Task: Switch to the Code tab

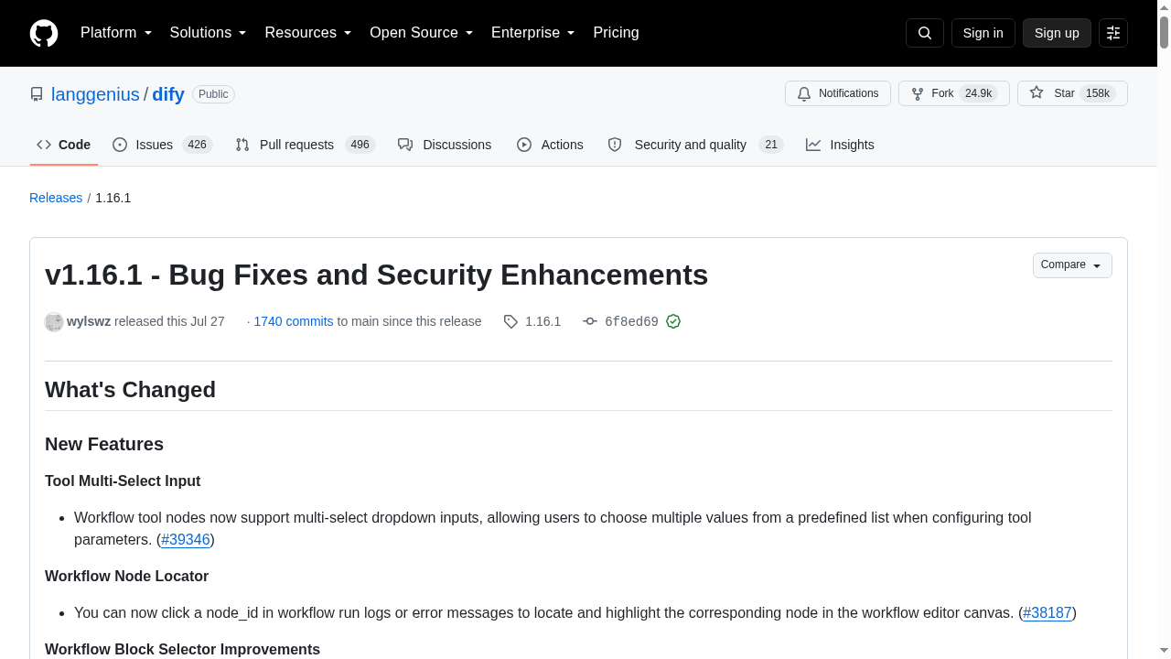Action: pos(64,145)
